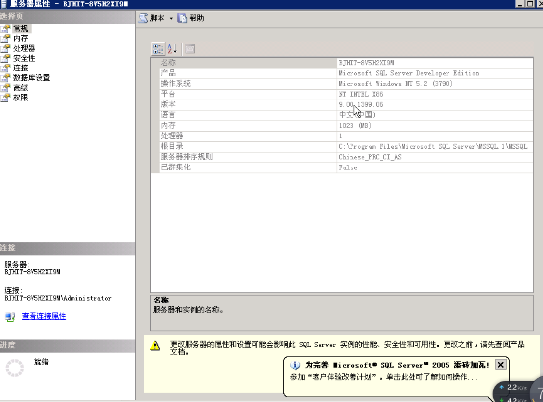
Task: Open the 内存 page icon
Action: [x=5, y=38]
